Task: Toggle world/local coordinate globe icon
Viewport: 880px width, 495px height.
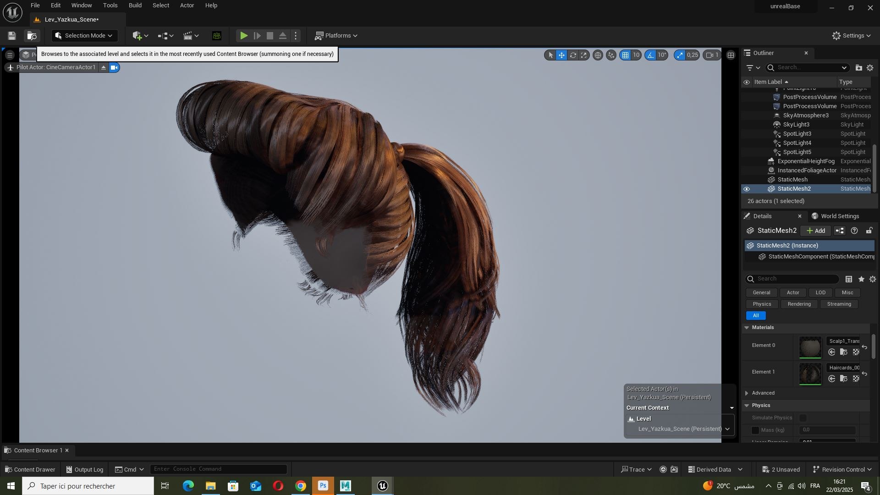Action: tap(598, 55)
